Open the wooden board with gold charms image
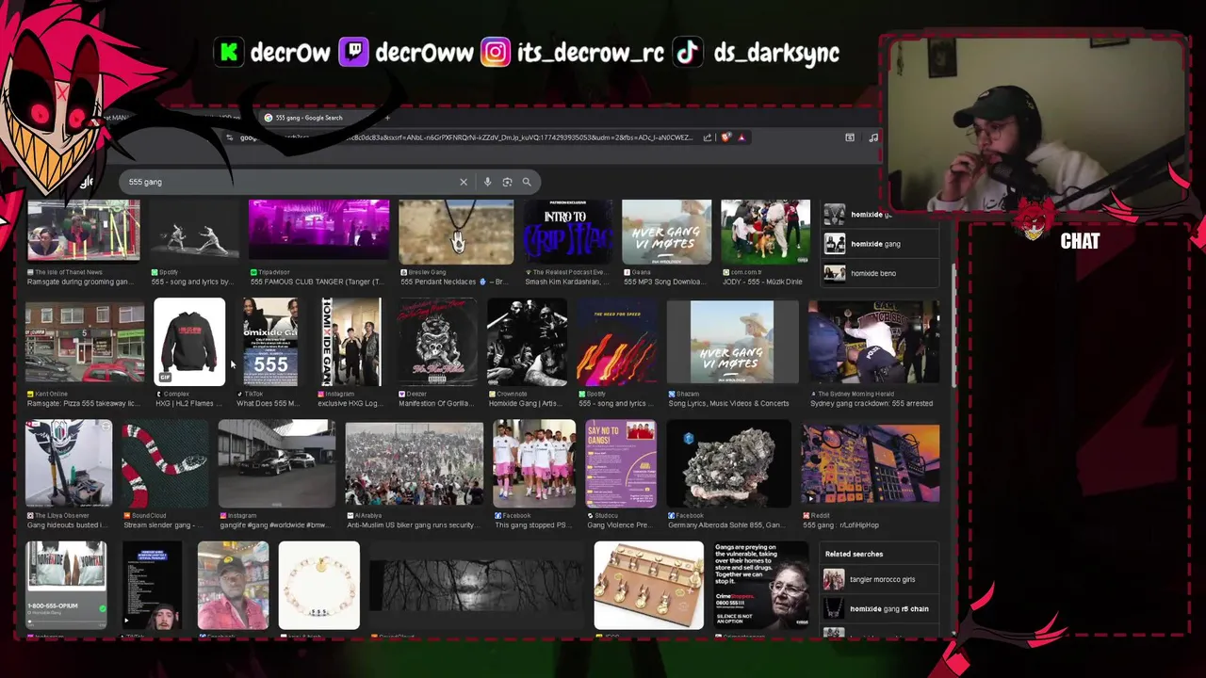The image size is (1206, 678). (648, 585)
